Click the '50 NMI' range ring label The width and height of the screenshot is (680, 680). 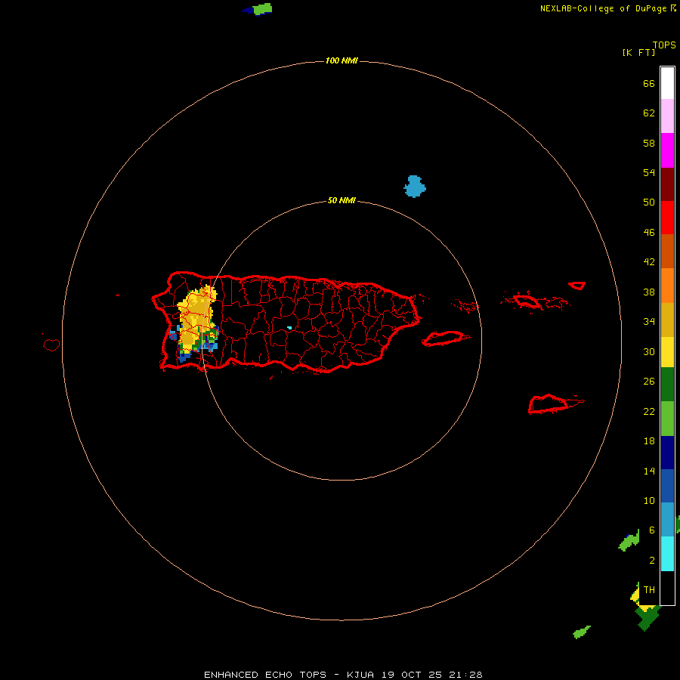pyautogui.click(x=342, y=200)
